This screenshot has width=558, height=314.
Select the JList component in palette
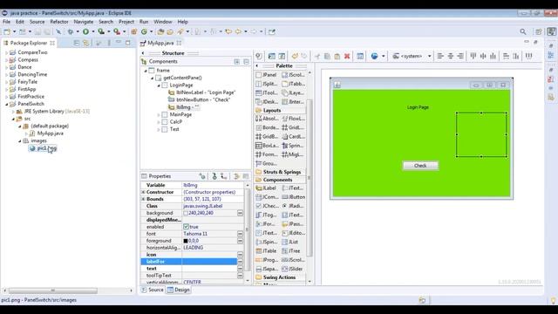coord(290,242)
